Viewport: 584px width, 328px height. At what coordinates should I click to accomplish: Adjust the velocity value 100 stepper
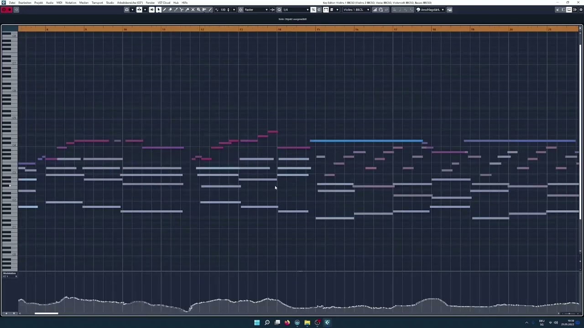228,10
